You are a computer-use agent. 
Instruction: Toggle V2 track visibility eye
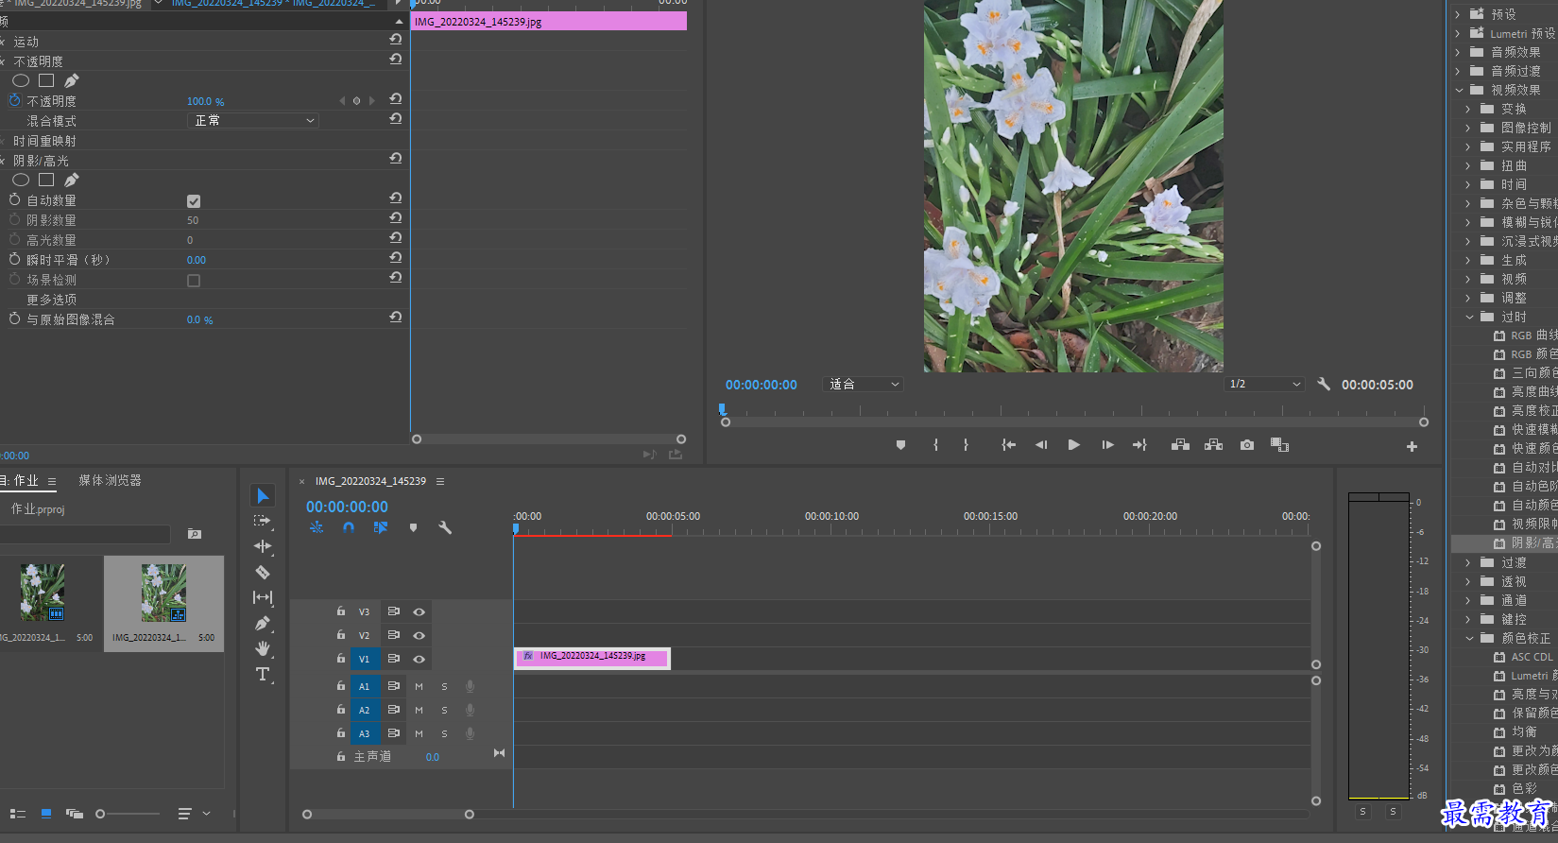coord(419,635)
